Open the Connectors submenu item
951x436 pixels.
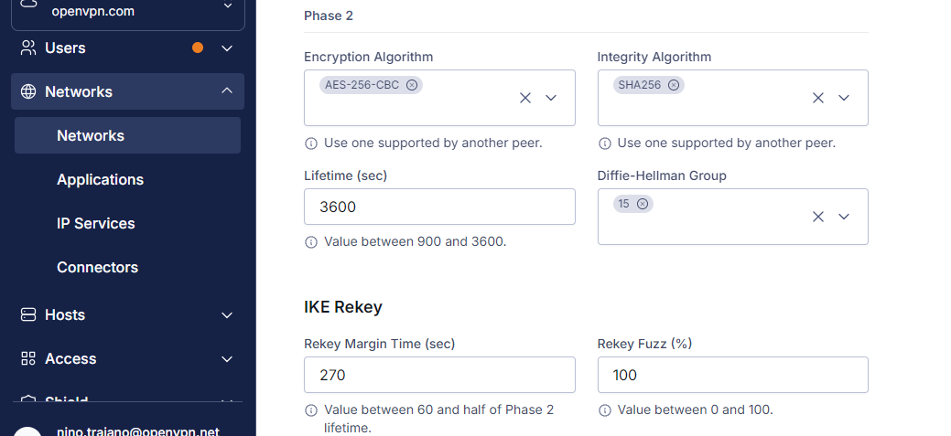tap(98, 267)
